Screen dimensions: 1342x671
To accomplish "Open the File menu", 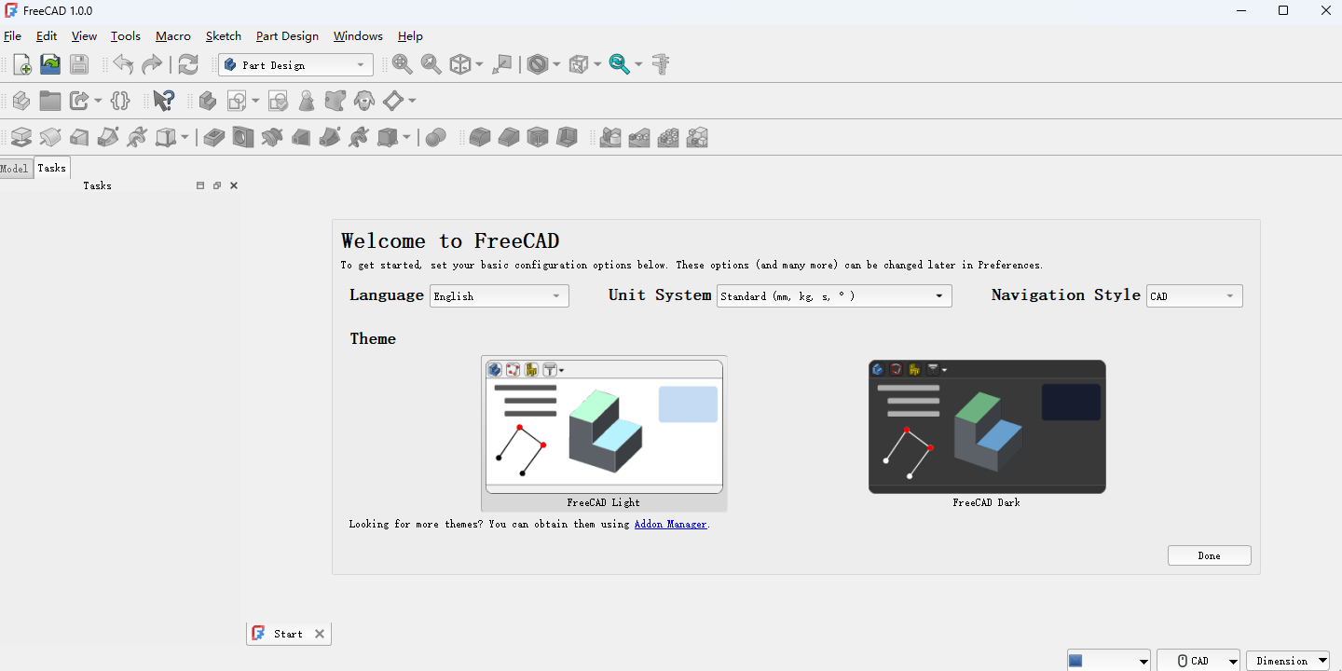I will [x=12, y=36].
